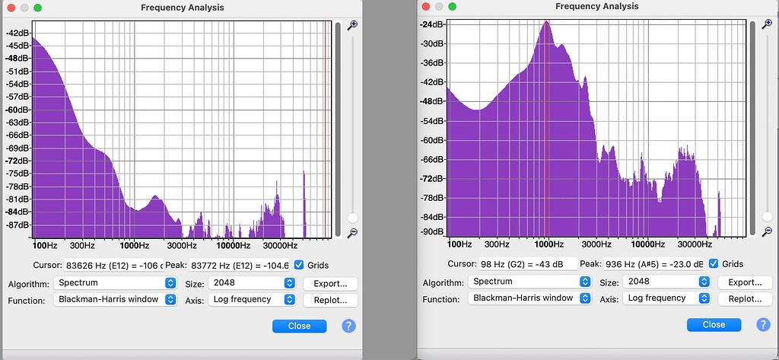Click the 936 Hz peak in right spectrum
779x360 pixels.
coord(546,23)
